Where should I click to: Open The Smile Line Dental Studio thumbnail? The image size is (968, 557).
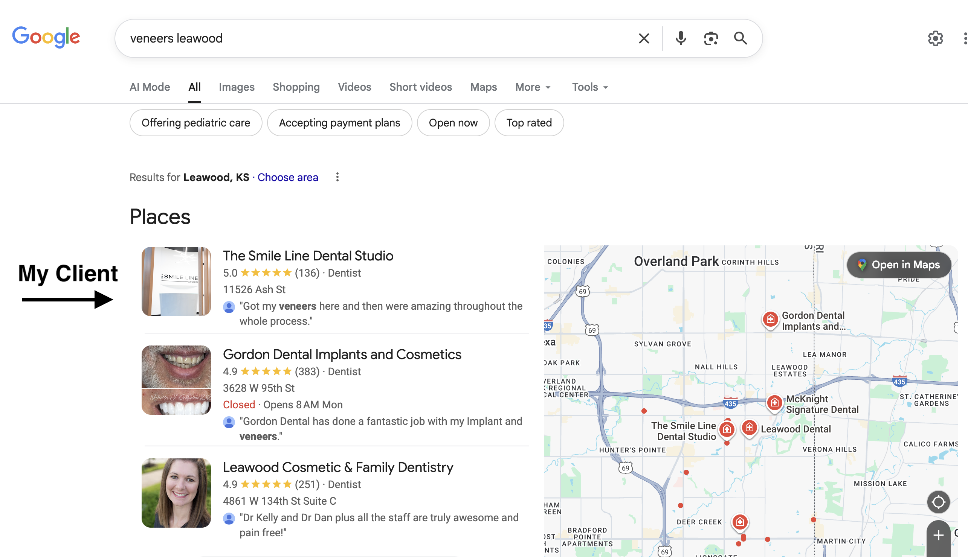(176, 281)
